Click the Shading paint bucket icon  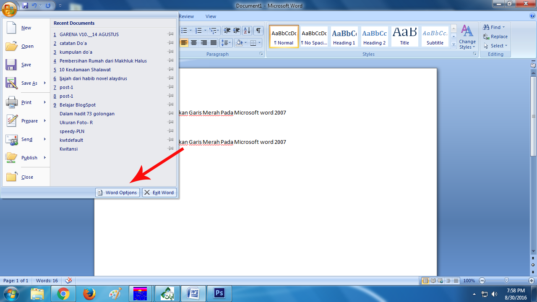coord(239,43)
